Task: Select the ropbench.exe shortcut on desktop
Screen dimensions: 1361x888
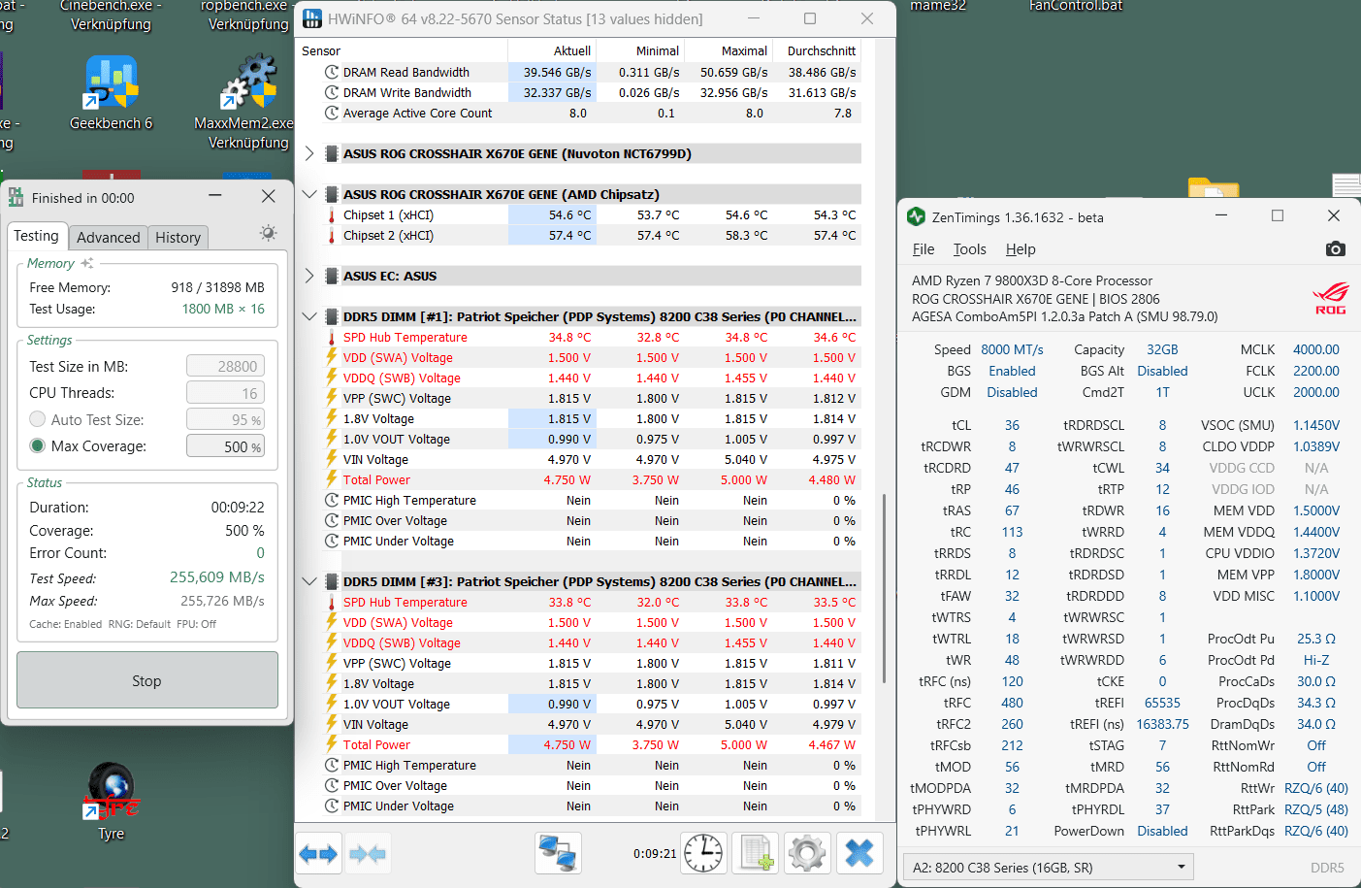Action: click(x=248, y=16)
